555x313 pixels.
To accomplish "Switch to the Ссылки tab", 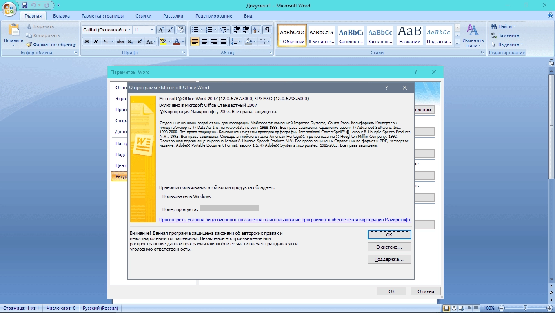I will 144,16.
